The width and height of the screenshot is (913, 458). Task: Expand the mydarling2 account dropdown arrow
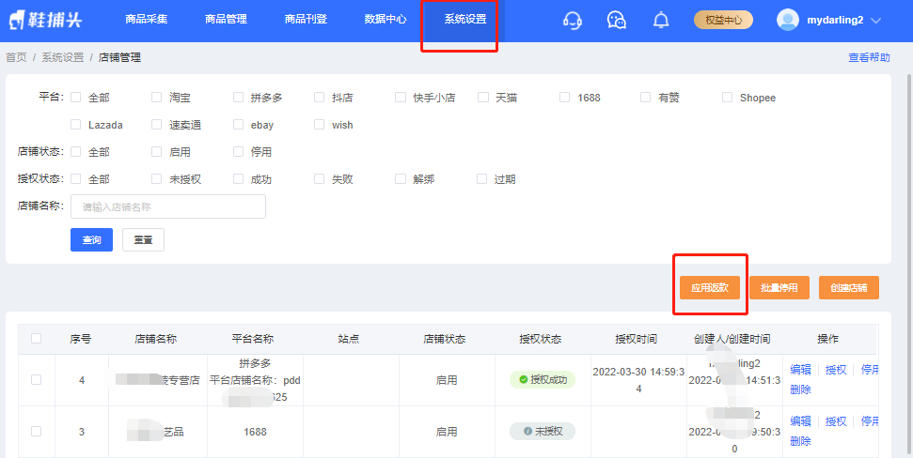pos(876,21)
